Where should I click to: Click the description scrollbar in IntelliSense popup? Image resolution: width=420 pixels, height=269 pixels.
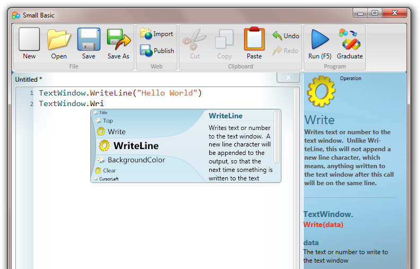277,137
